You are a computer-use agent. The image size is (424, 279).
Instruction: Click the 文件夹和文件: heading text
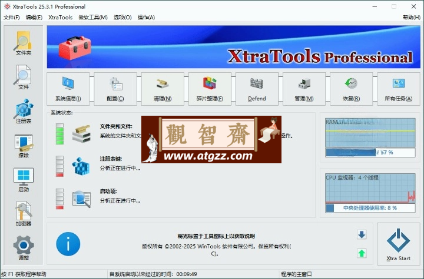(x=116, y=126)
